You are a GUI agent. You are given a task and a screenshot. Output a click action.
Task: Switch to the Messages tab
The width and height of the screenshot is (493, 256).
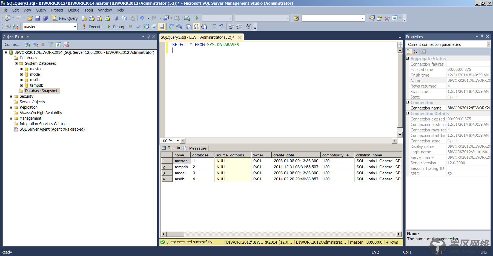195,148
